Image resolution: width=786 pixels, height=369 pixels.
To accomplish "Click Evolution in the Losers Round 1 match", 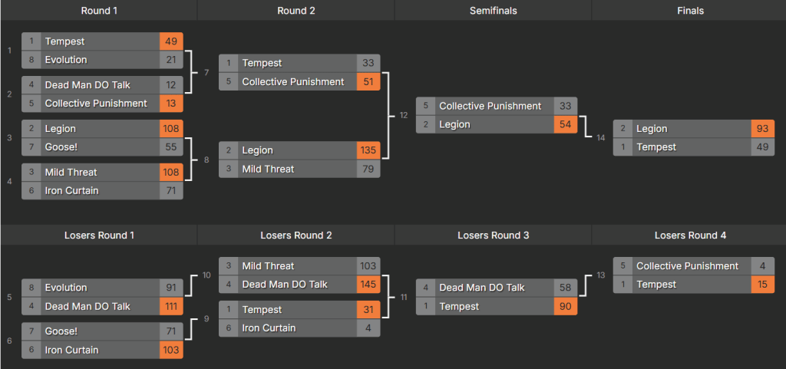I will (x=66, y=288).
